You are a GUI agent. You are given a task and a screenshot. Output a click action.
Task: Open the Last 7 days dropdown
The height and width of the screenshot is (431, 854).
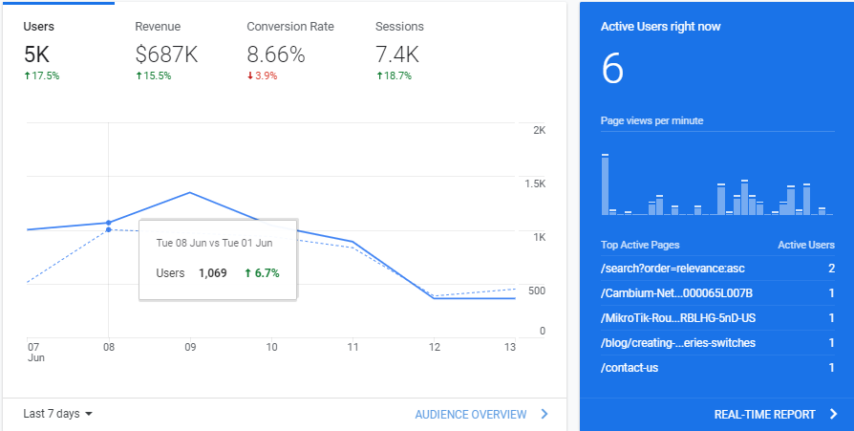coord(57,414)
